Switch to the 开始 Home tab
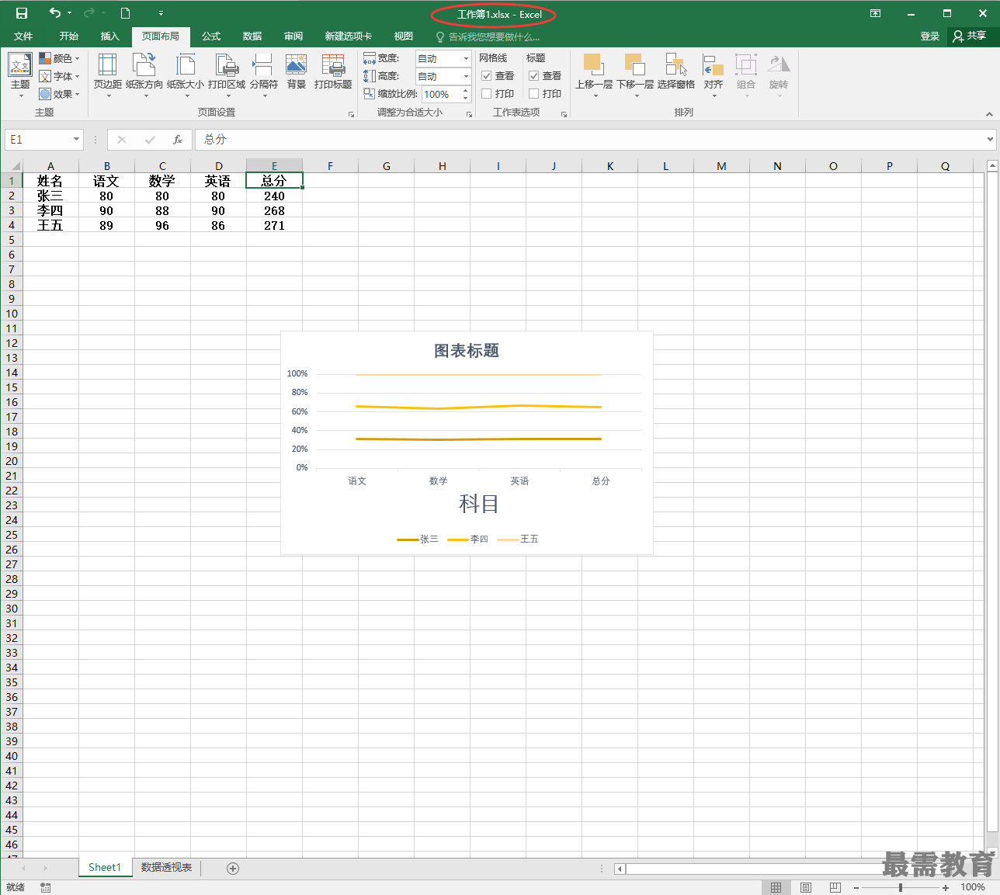Image resolution: width=1000 pixels, height=895 pixels. coord(69,36)
